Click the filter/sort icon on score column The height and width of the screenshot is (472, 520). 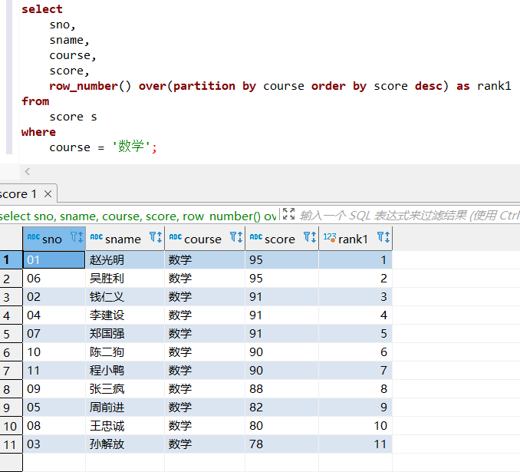click(x=310, y=237)
